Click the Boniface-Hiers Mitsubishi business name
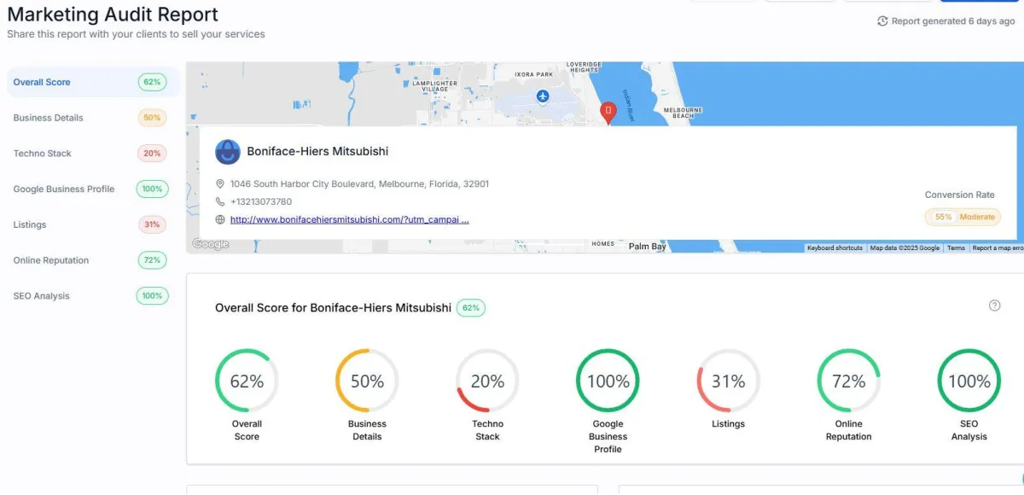 317,151
